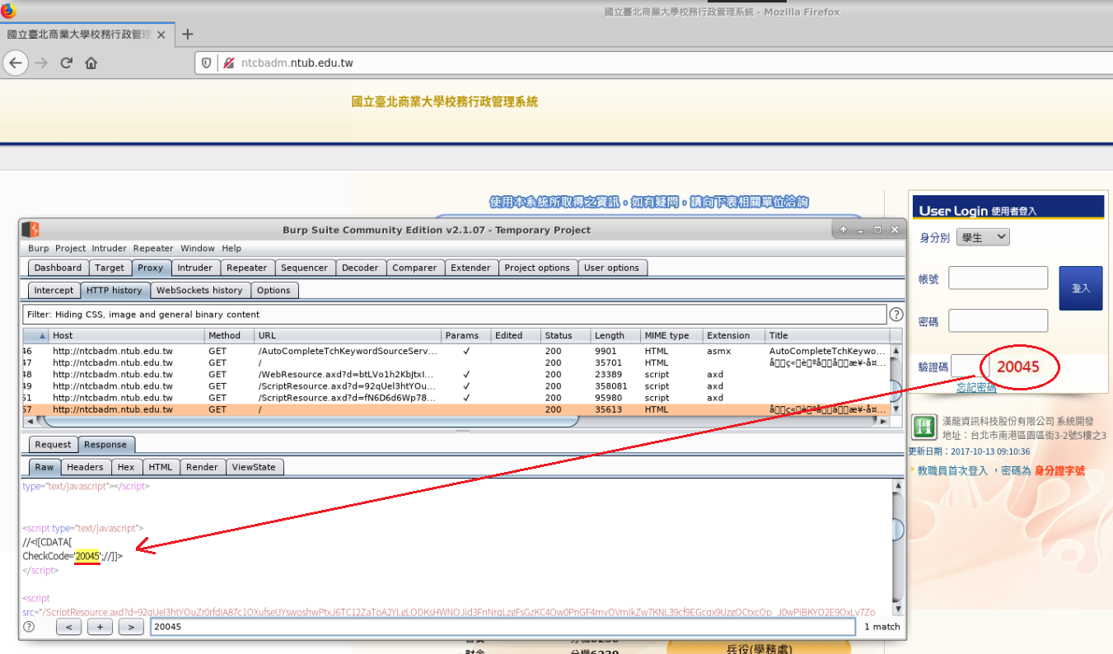The image size is (1113, 654).
Task: Open search options plus button
Action: [100, 627]
